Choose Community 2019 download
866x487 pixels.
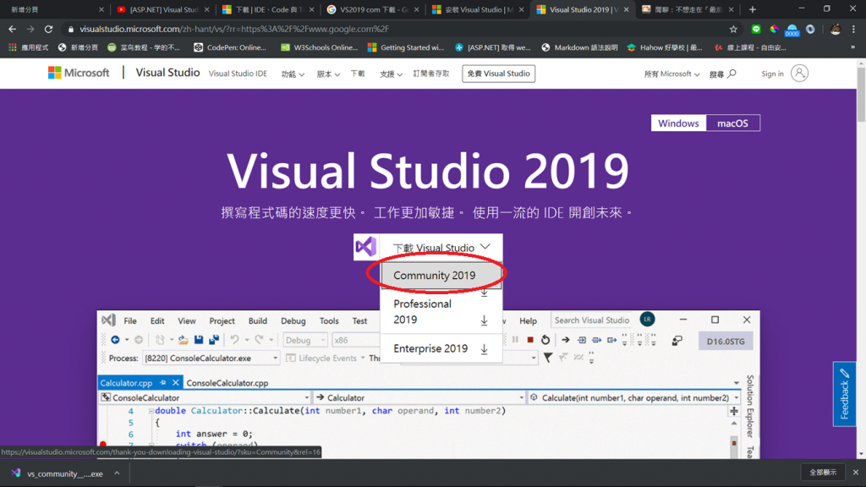441,275
